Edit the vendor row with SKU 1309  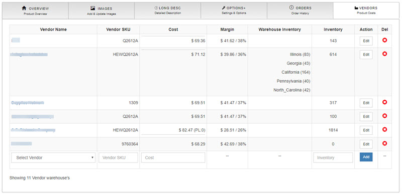point(366,103)
